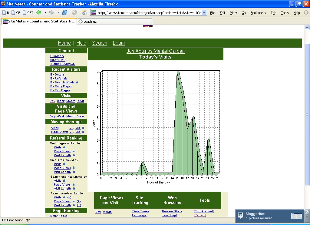Viewport: 310px width, 225px height.
Task: Click the Forward arrow button
Action: (x=51, y=12)
